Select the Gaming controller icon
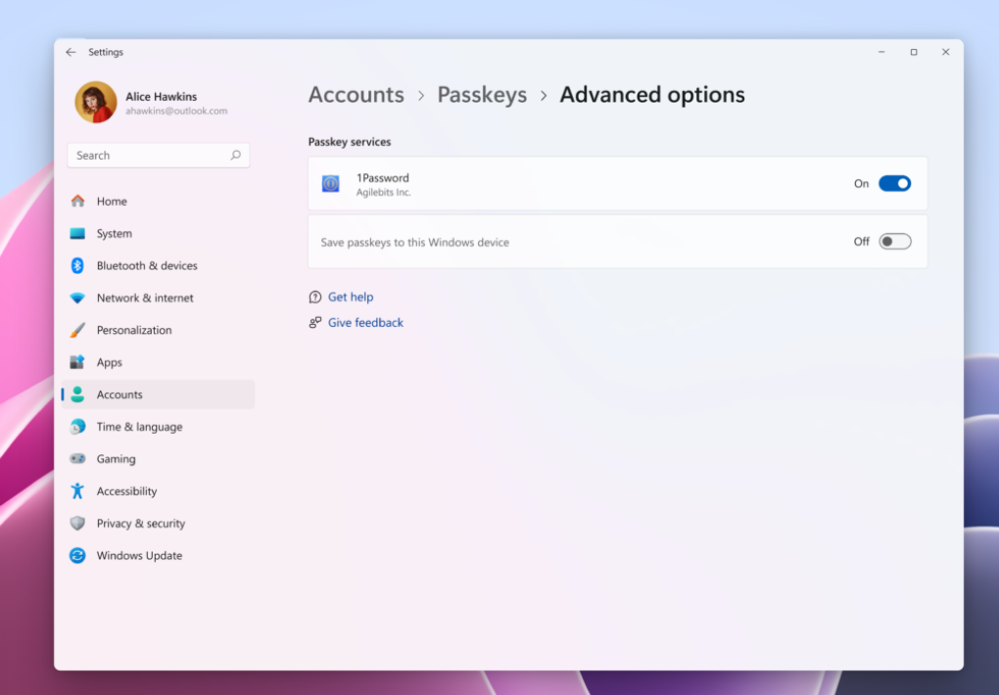The width and height of the screenshot is (999, 695). [78, 458]
